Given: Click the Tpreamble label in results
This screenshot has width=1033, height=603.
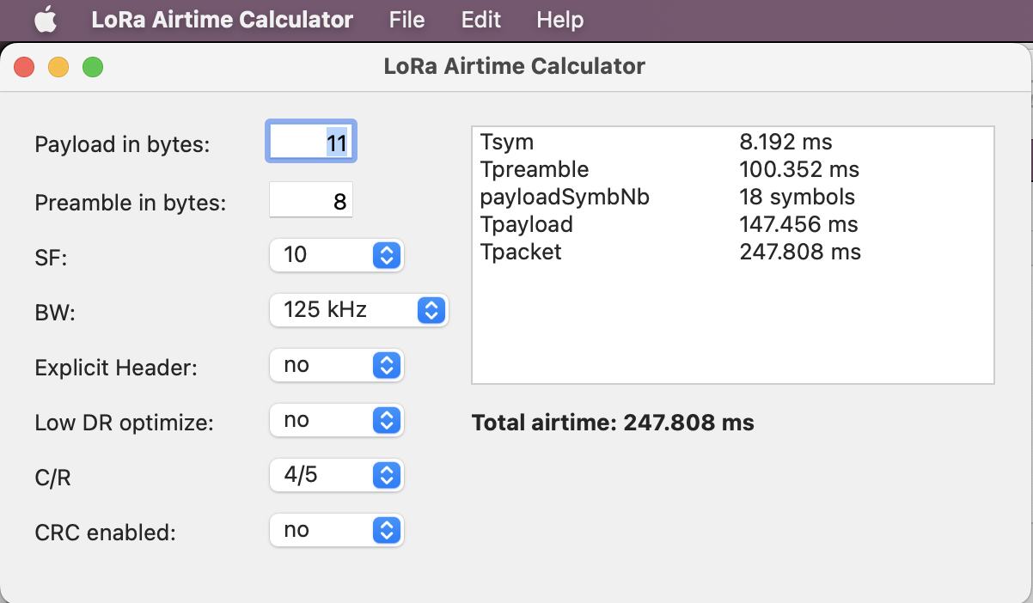Looking at the screenshot, I should click(x=535, y=169).
